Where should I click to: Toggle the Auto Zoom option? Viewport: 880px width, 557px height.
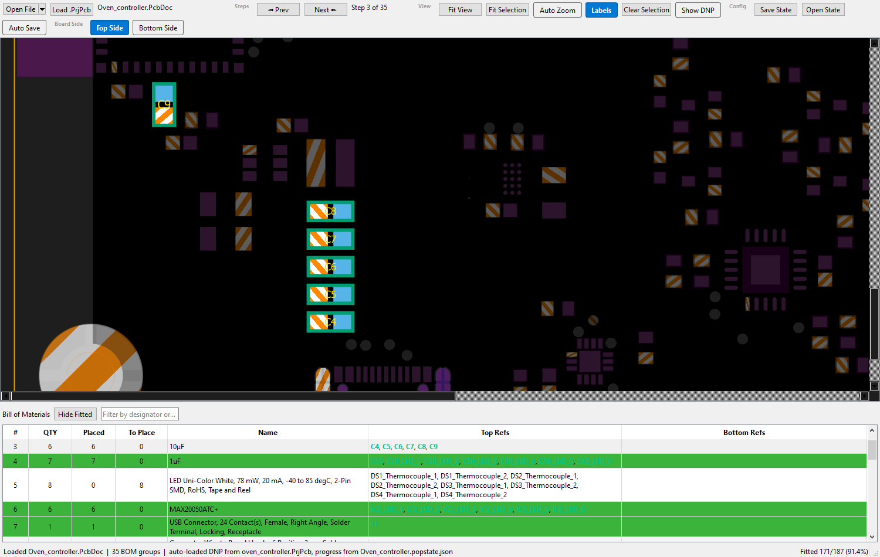tap(557, 10)
